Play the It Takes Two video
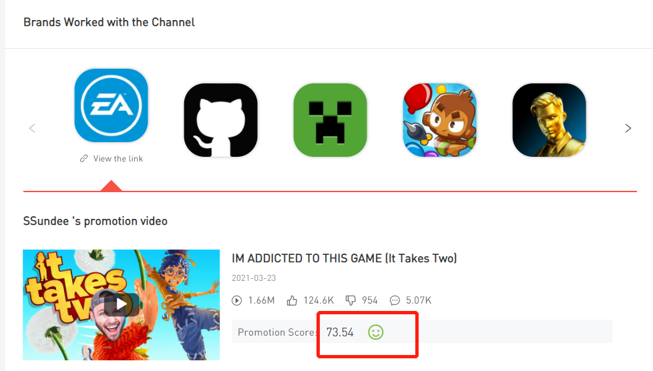Image resolution: width=653 pixels, height=371 pixels. pos(122,304)
